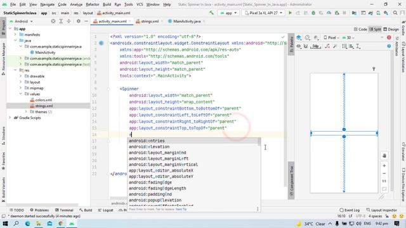Open the Pixel 3a XL API 27 device dropdown

coord(263,13)
